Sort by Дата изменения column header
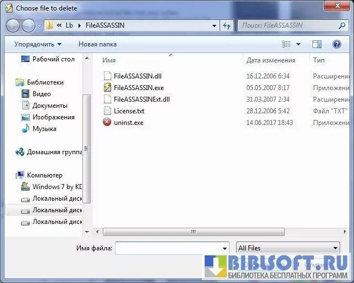Screen dimensions: 354x283 click(x=271, y=60)
